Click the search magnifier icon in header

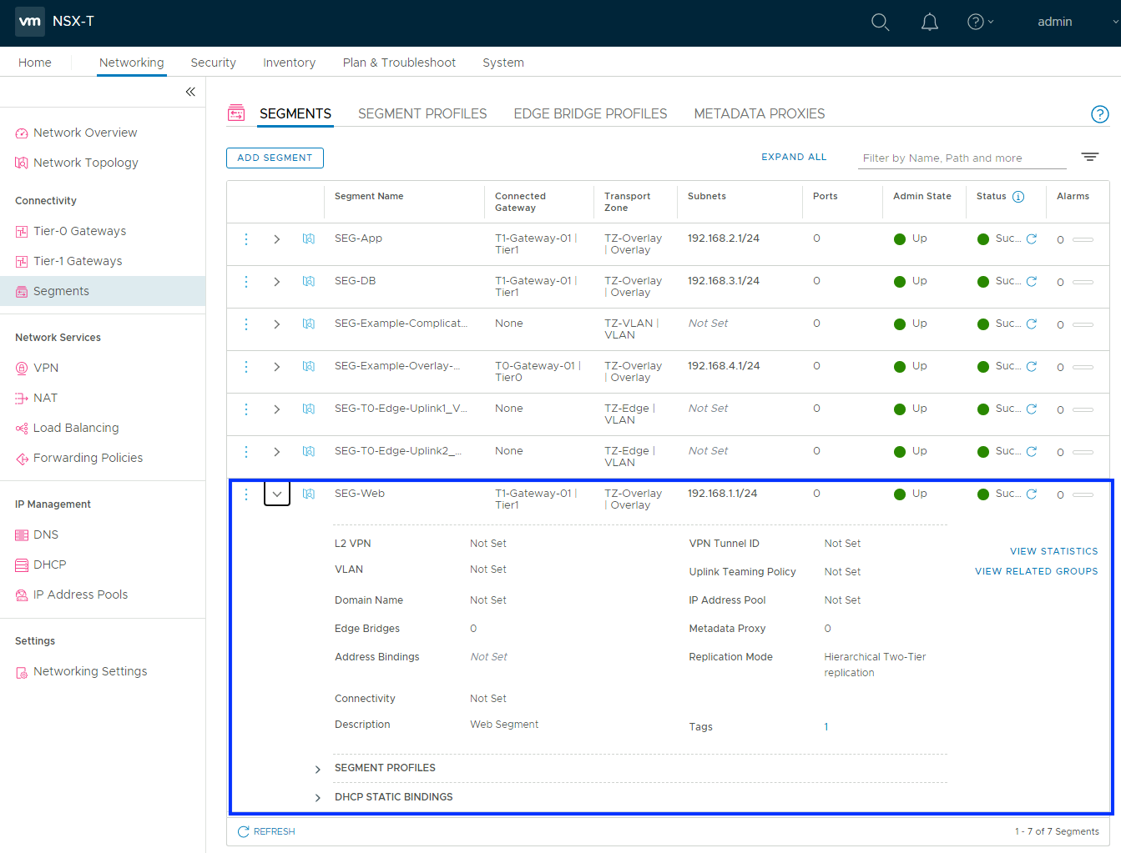point(880,23)
